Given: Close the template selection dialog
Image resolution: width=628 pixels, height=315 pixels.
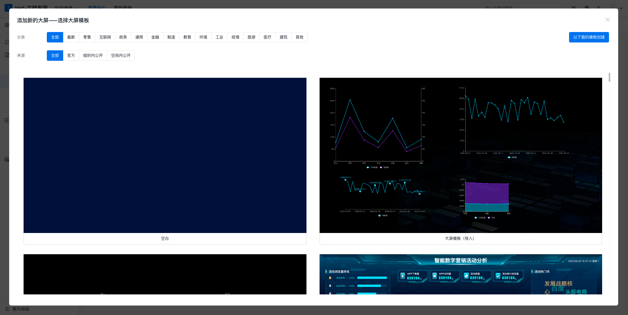Looking at the screenshot, I should (x=607, y=20).
